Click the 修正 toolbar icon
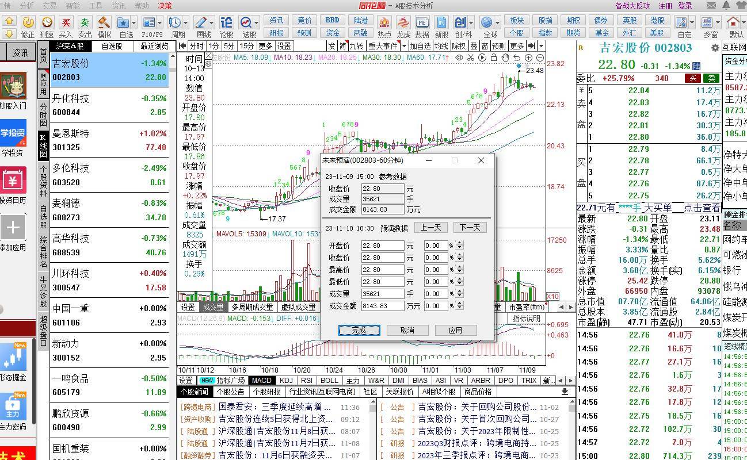This screenshot has height=460, width=747. pos(28,22)
